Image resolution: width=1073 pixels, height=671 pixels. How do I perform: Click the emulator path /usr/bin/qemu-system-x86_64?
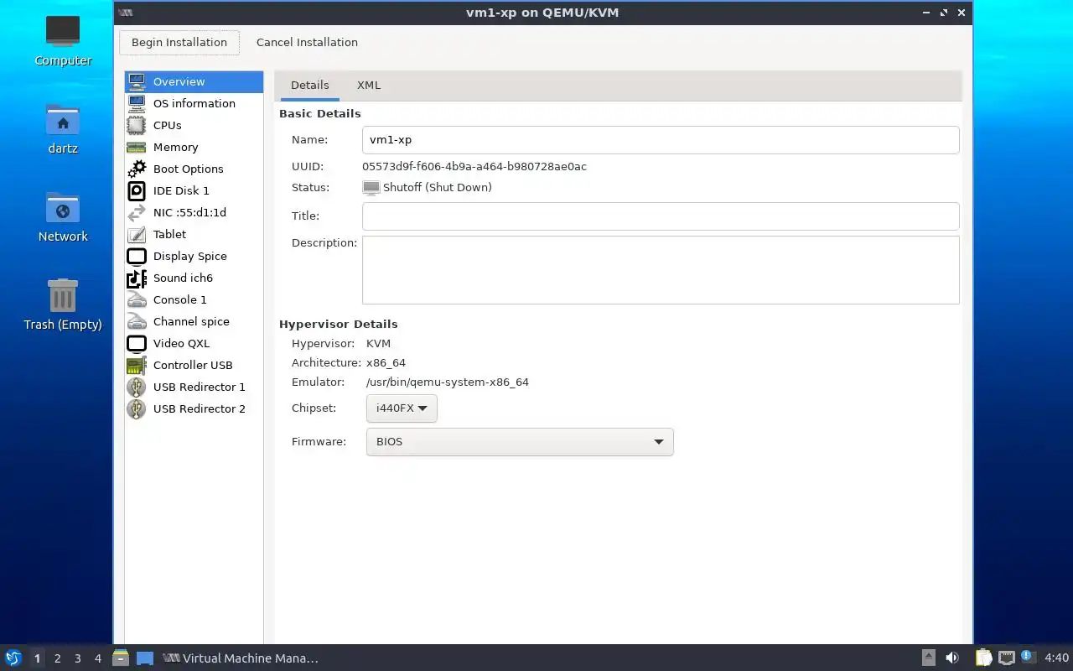tap(448, 382)
